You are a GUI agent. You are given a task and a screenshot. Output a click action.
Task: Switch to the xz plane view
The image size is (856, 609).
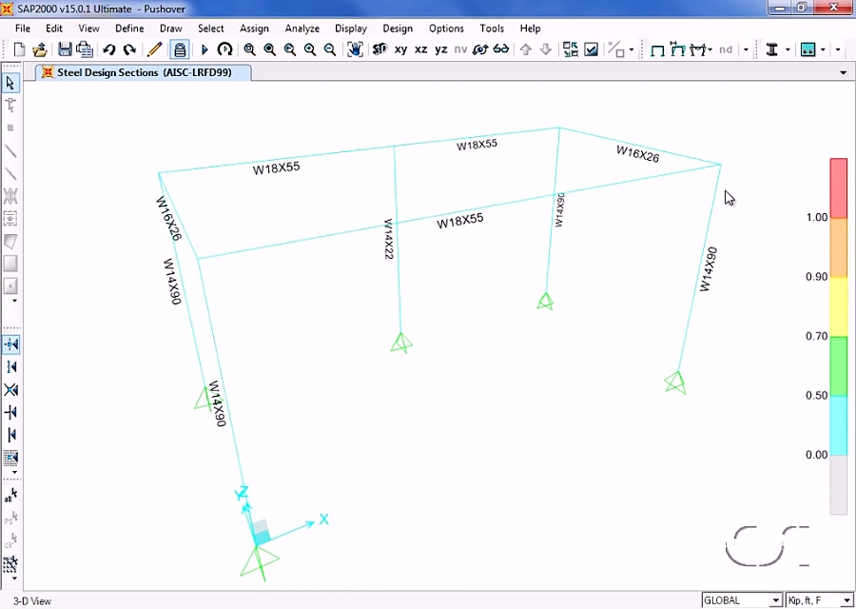click(x=421, y=49)
